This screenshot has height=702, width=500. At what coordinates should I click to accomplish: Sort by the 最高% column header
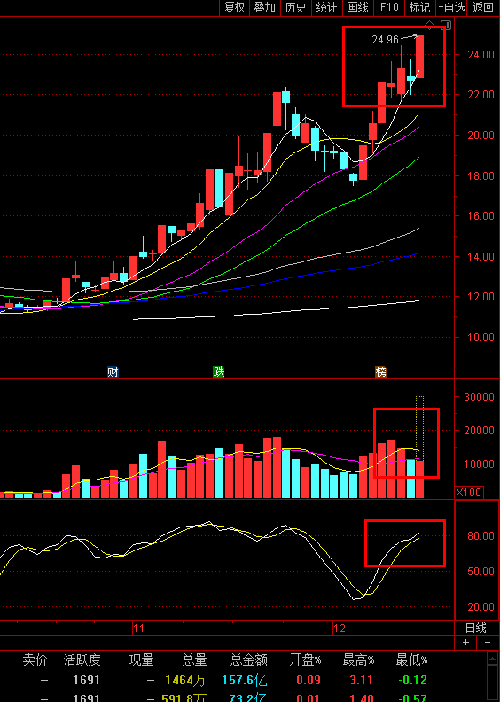(358, 659)
